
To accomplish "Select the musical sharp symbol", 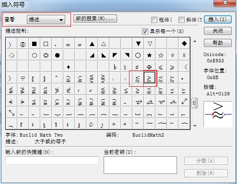I will tap(137, 67).
